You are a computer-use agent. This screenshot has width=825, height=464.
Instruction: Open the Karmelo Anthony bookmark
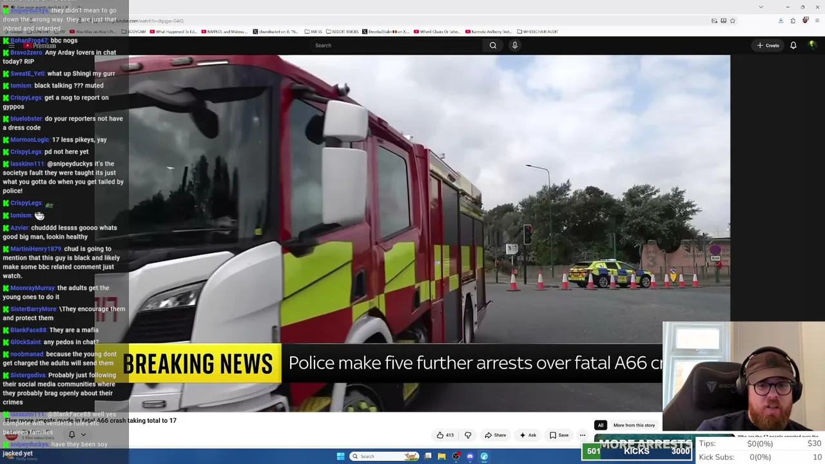coord(489,32)
